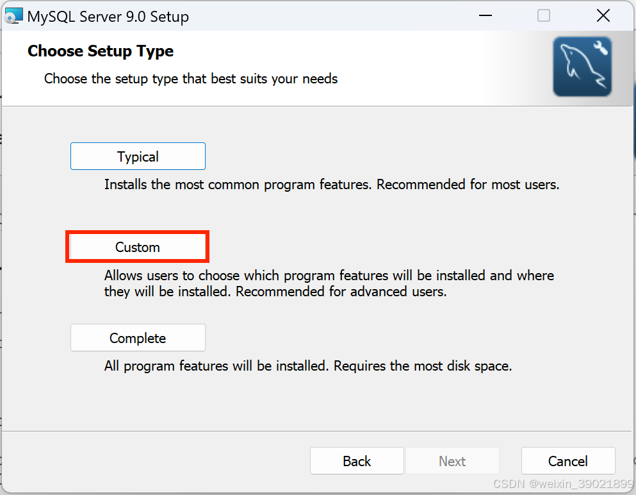The height and width of the screenshot is (495, 636).
Task: Maximize the setup window
Action: point(543,15)
